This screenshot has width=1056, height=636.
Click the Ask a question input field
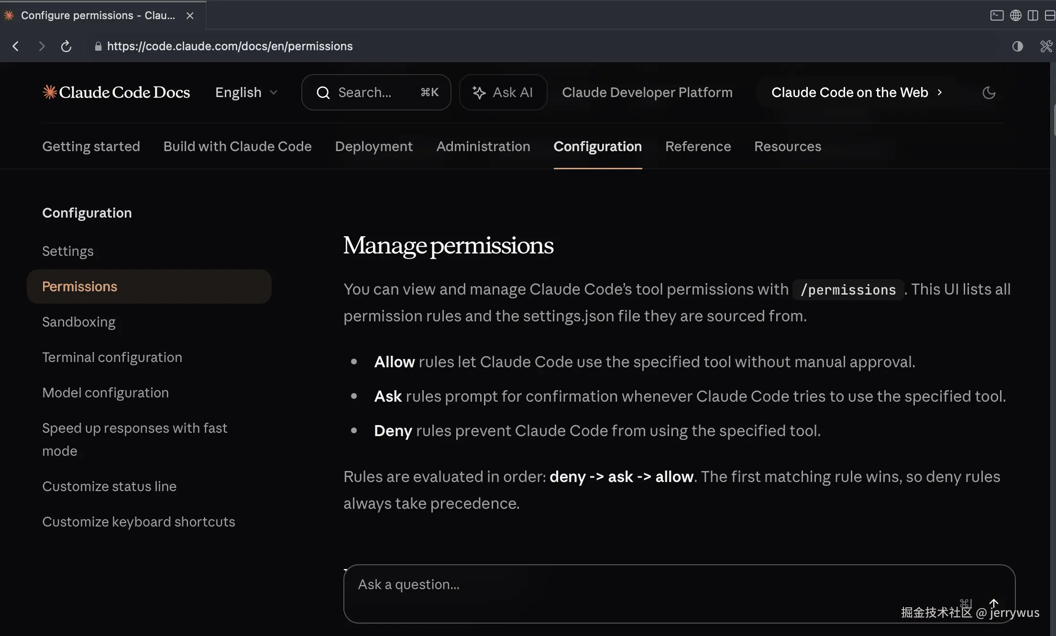tap(622, 585)
